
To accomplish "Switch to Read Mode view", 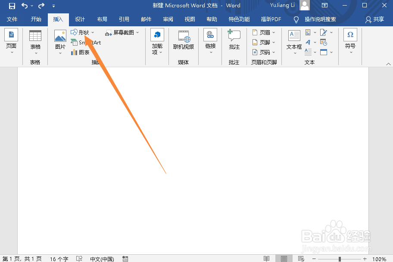I will (x=266, y=259).
